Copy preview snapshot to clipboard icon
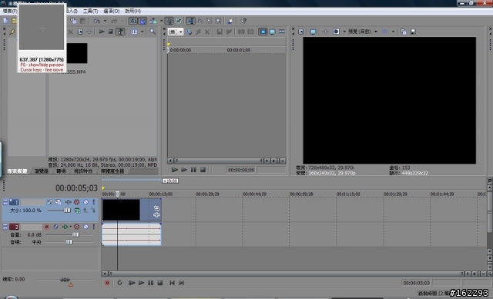Image resolution: width=493 pixels, height=299 pixels. click(x=404, y=32)
